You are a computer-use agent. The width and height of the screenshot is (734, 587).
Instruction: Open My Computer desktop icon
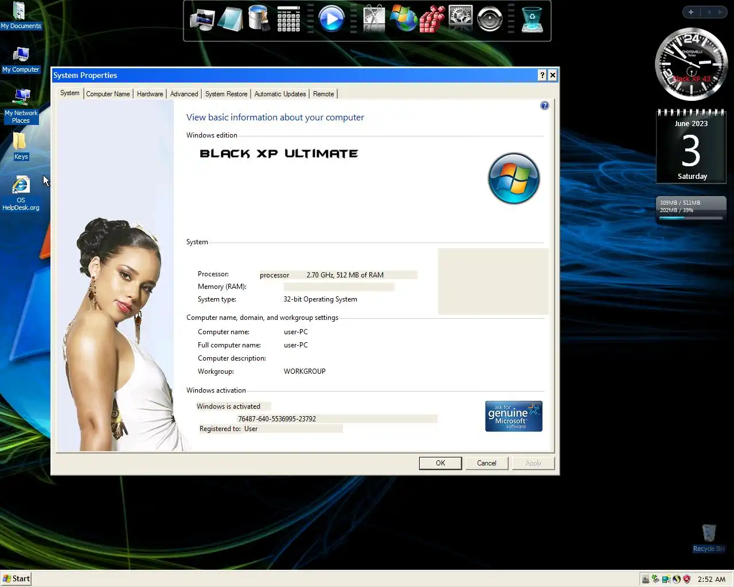pyautogui.click(x=21, y=60)
